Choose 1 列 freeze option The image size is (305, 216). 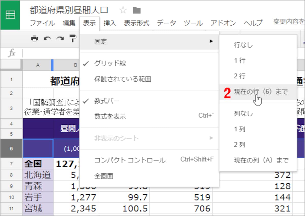point(258,129)
